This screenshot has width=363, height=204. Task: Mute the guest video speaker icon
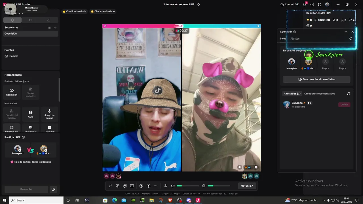(240, 167)
